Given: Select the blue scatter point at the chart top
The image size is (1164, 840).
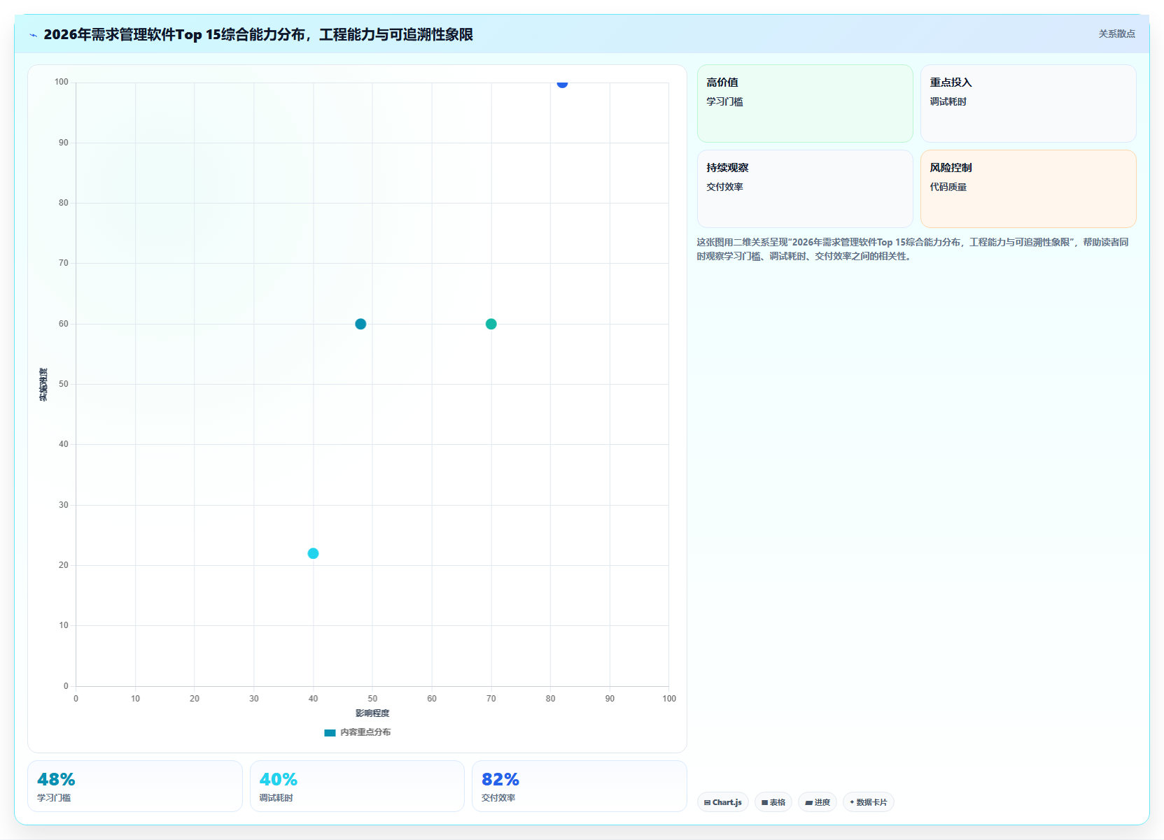Looking at the screenshot, I should click(562, 83).
